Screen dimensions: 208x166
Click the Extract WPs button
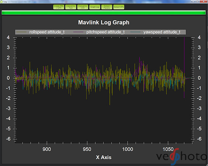pos(119,7)
